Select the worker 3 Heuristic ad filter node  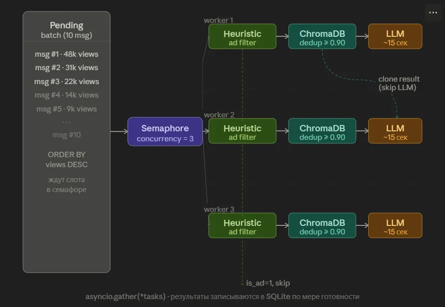point(242,225)
